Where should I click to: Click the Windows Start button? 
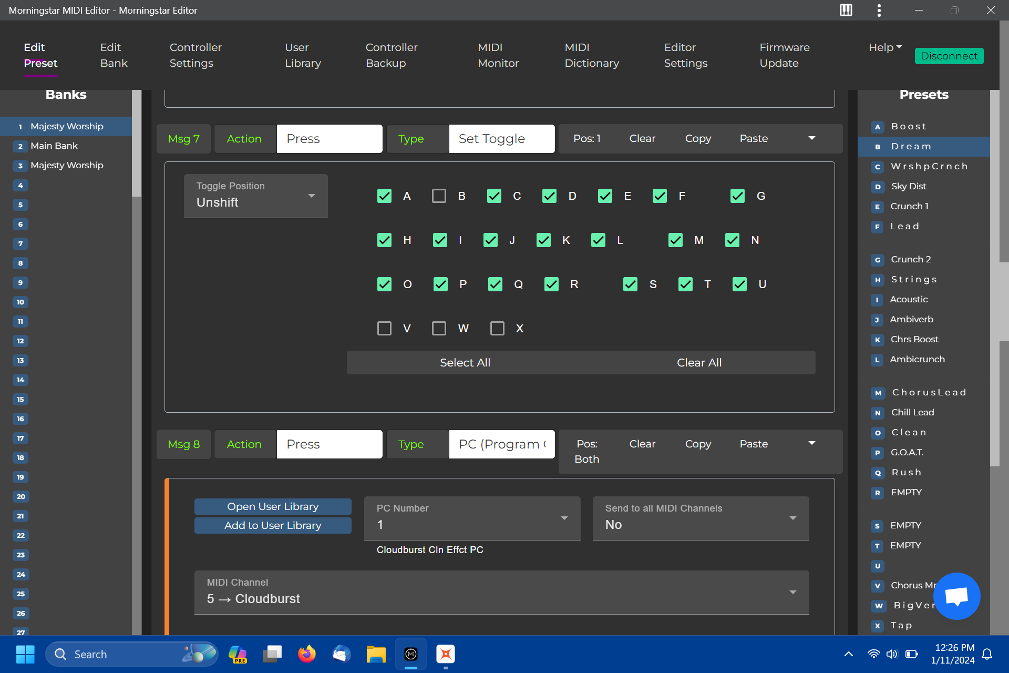pos(25,654)
